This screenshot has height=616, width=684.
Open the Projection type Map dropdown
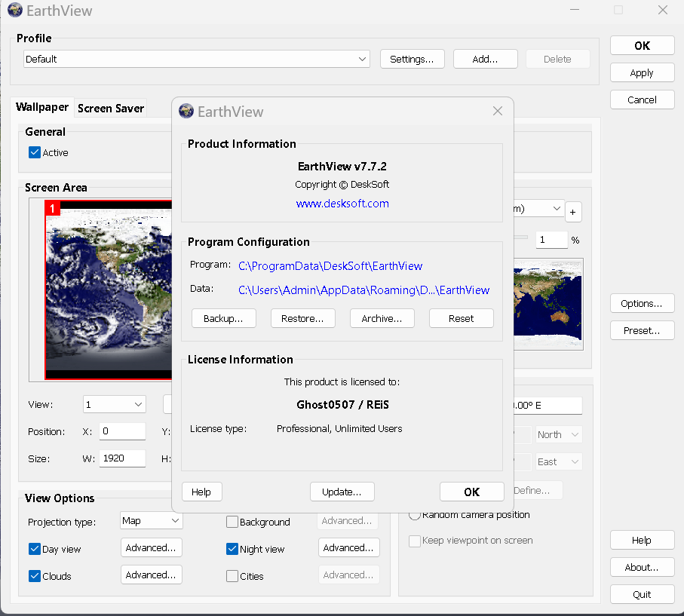(152, 520)
